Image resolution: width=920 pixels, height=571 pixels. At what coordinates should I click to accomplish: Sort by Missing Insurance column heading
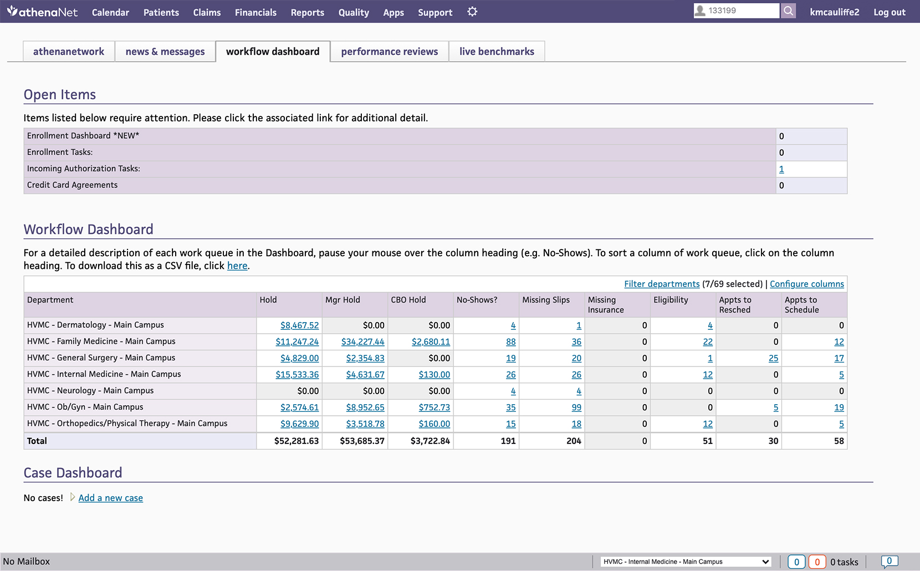click(x=606, y=305)
